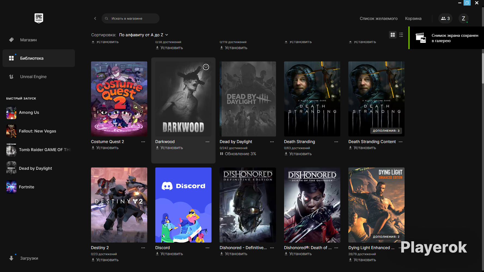Focus the store search field

tap(130, 18)
